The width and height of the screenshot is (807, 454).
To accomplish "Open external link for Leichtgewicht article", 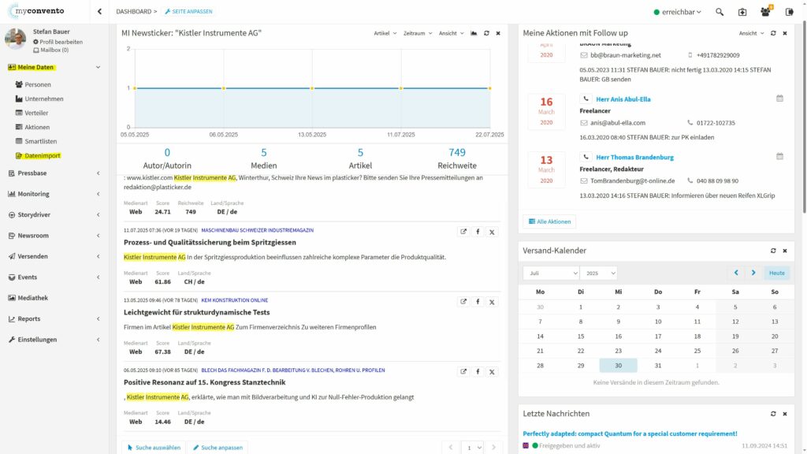I will click(463, 302).
